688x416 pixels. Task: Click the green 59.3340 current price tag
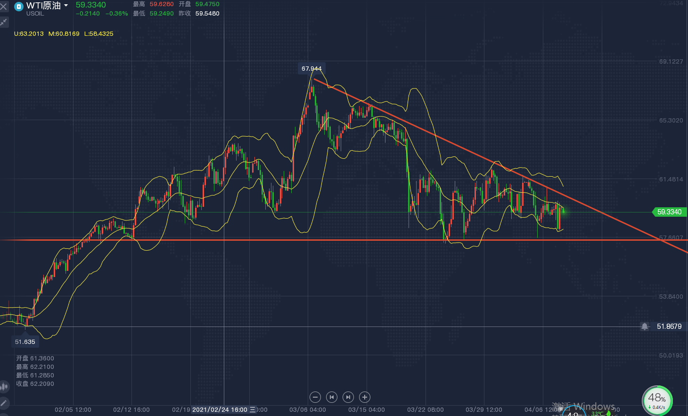point(669,212)
